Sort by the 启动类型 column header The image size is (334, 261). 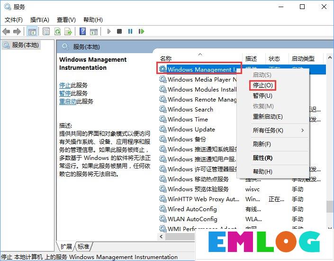pos(306,58)
